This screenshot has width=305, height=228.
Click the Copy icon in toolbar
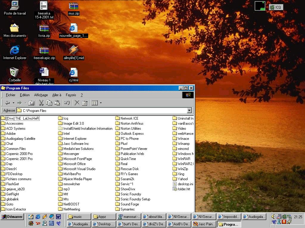(x=49, y=103)
